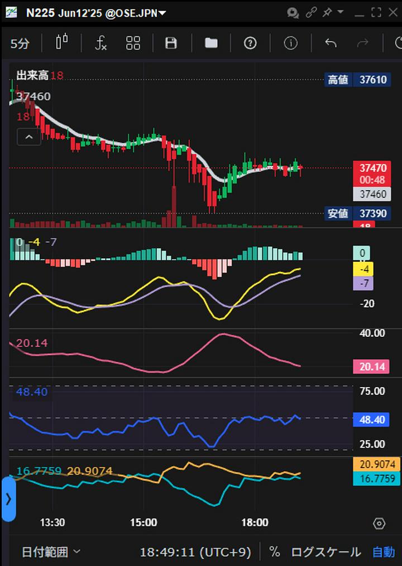
Task: Click the 18:49:11 (UTC+9) timezone button
Action: click(195, 552)
